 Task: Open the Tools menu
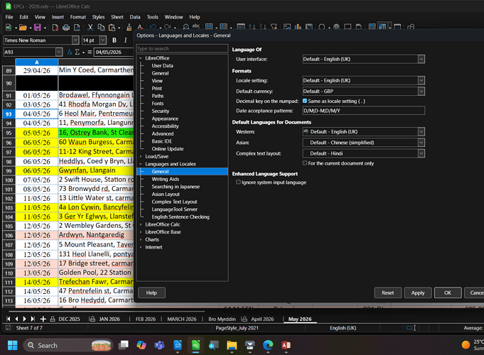pyautogui.click(x=153, y=17)
